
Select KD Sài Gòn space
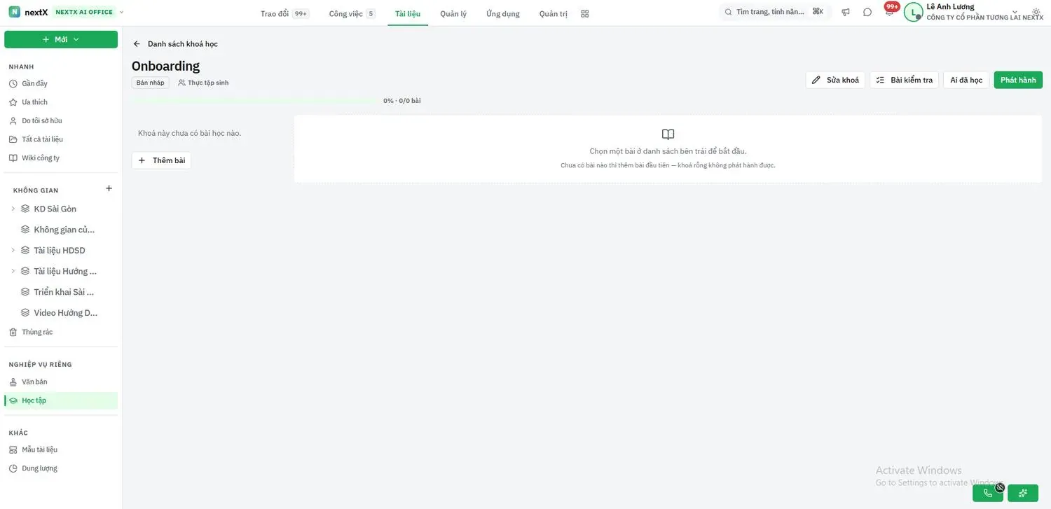pyautogui.click(x=55, y=209)
